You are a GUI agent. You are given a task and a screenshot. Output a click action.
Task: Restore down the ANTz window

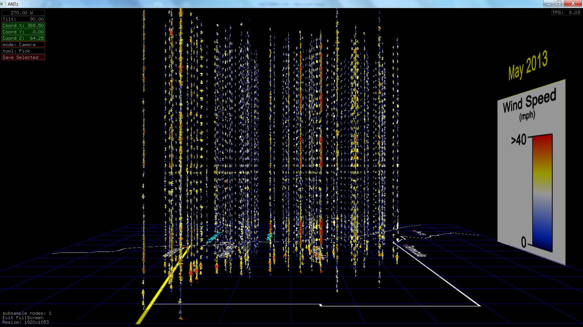click(x=558, y=3)
